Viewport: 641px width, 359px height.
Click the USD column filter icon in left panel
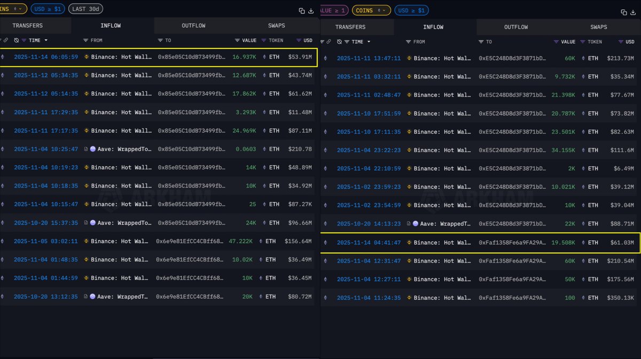click(x=299, y=41)
